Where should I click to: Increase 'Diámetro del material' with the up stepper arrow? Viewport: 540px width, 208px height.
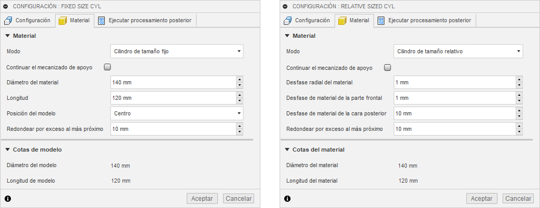click(x=239, y=79)
